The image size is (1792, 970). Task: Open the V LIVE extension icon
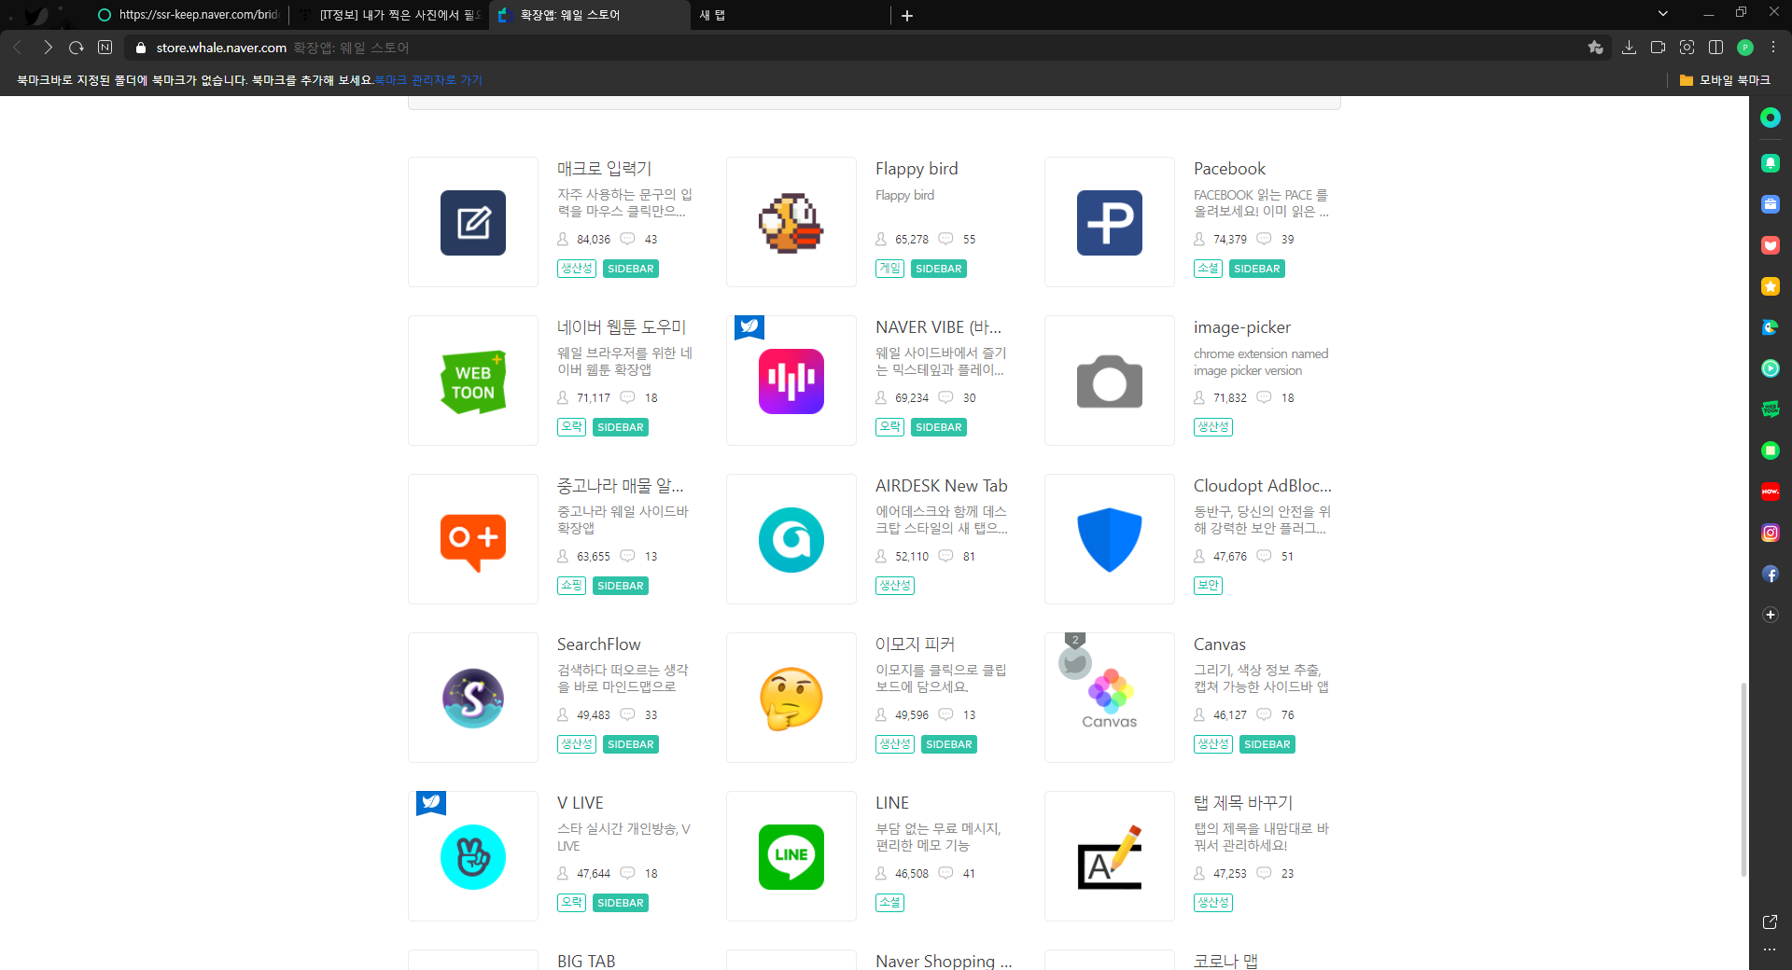[x=473, y=857]
